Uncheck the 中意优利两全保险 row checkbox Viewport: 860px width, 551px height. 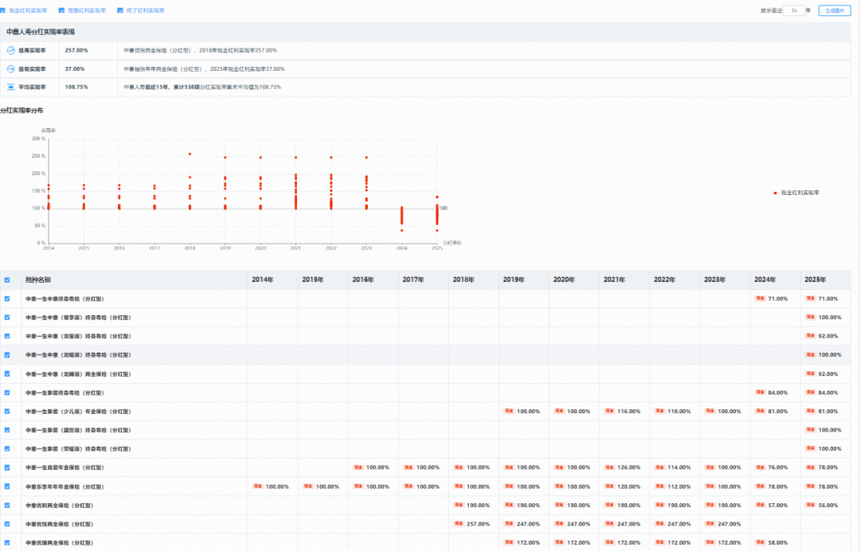(x=7, y=505)
